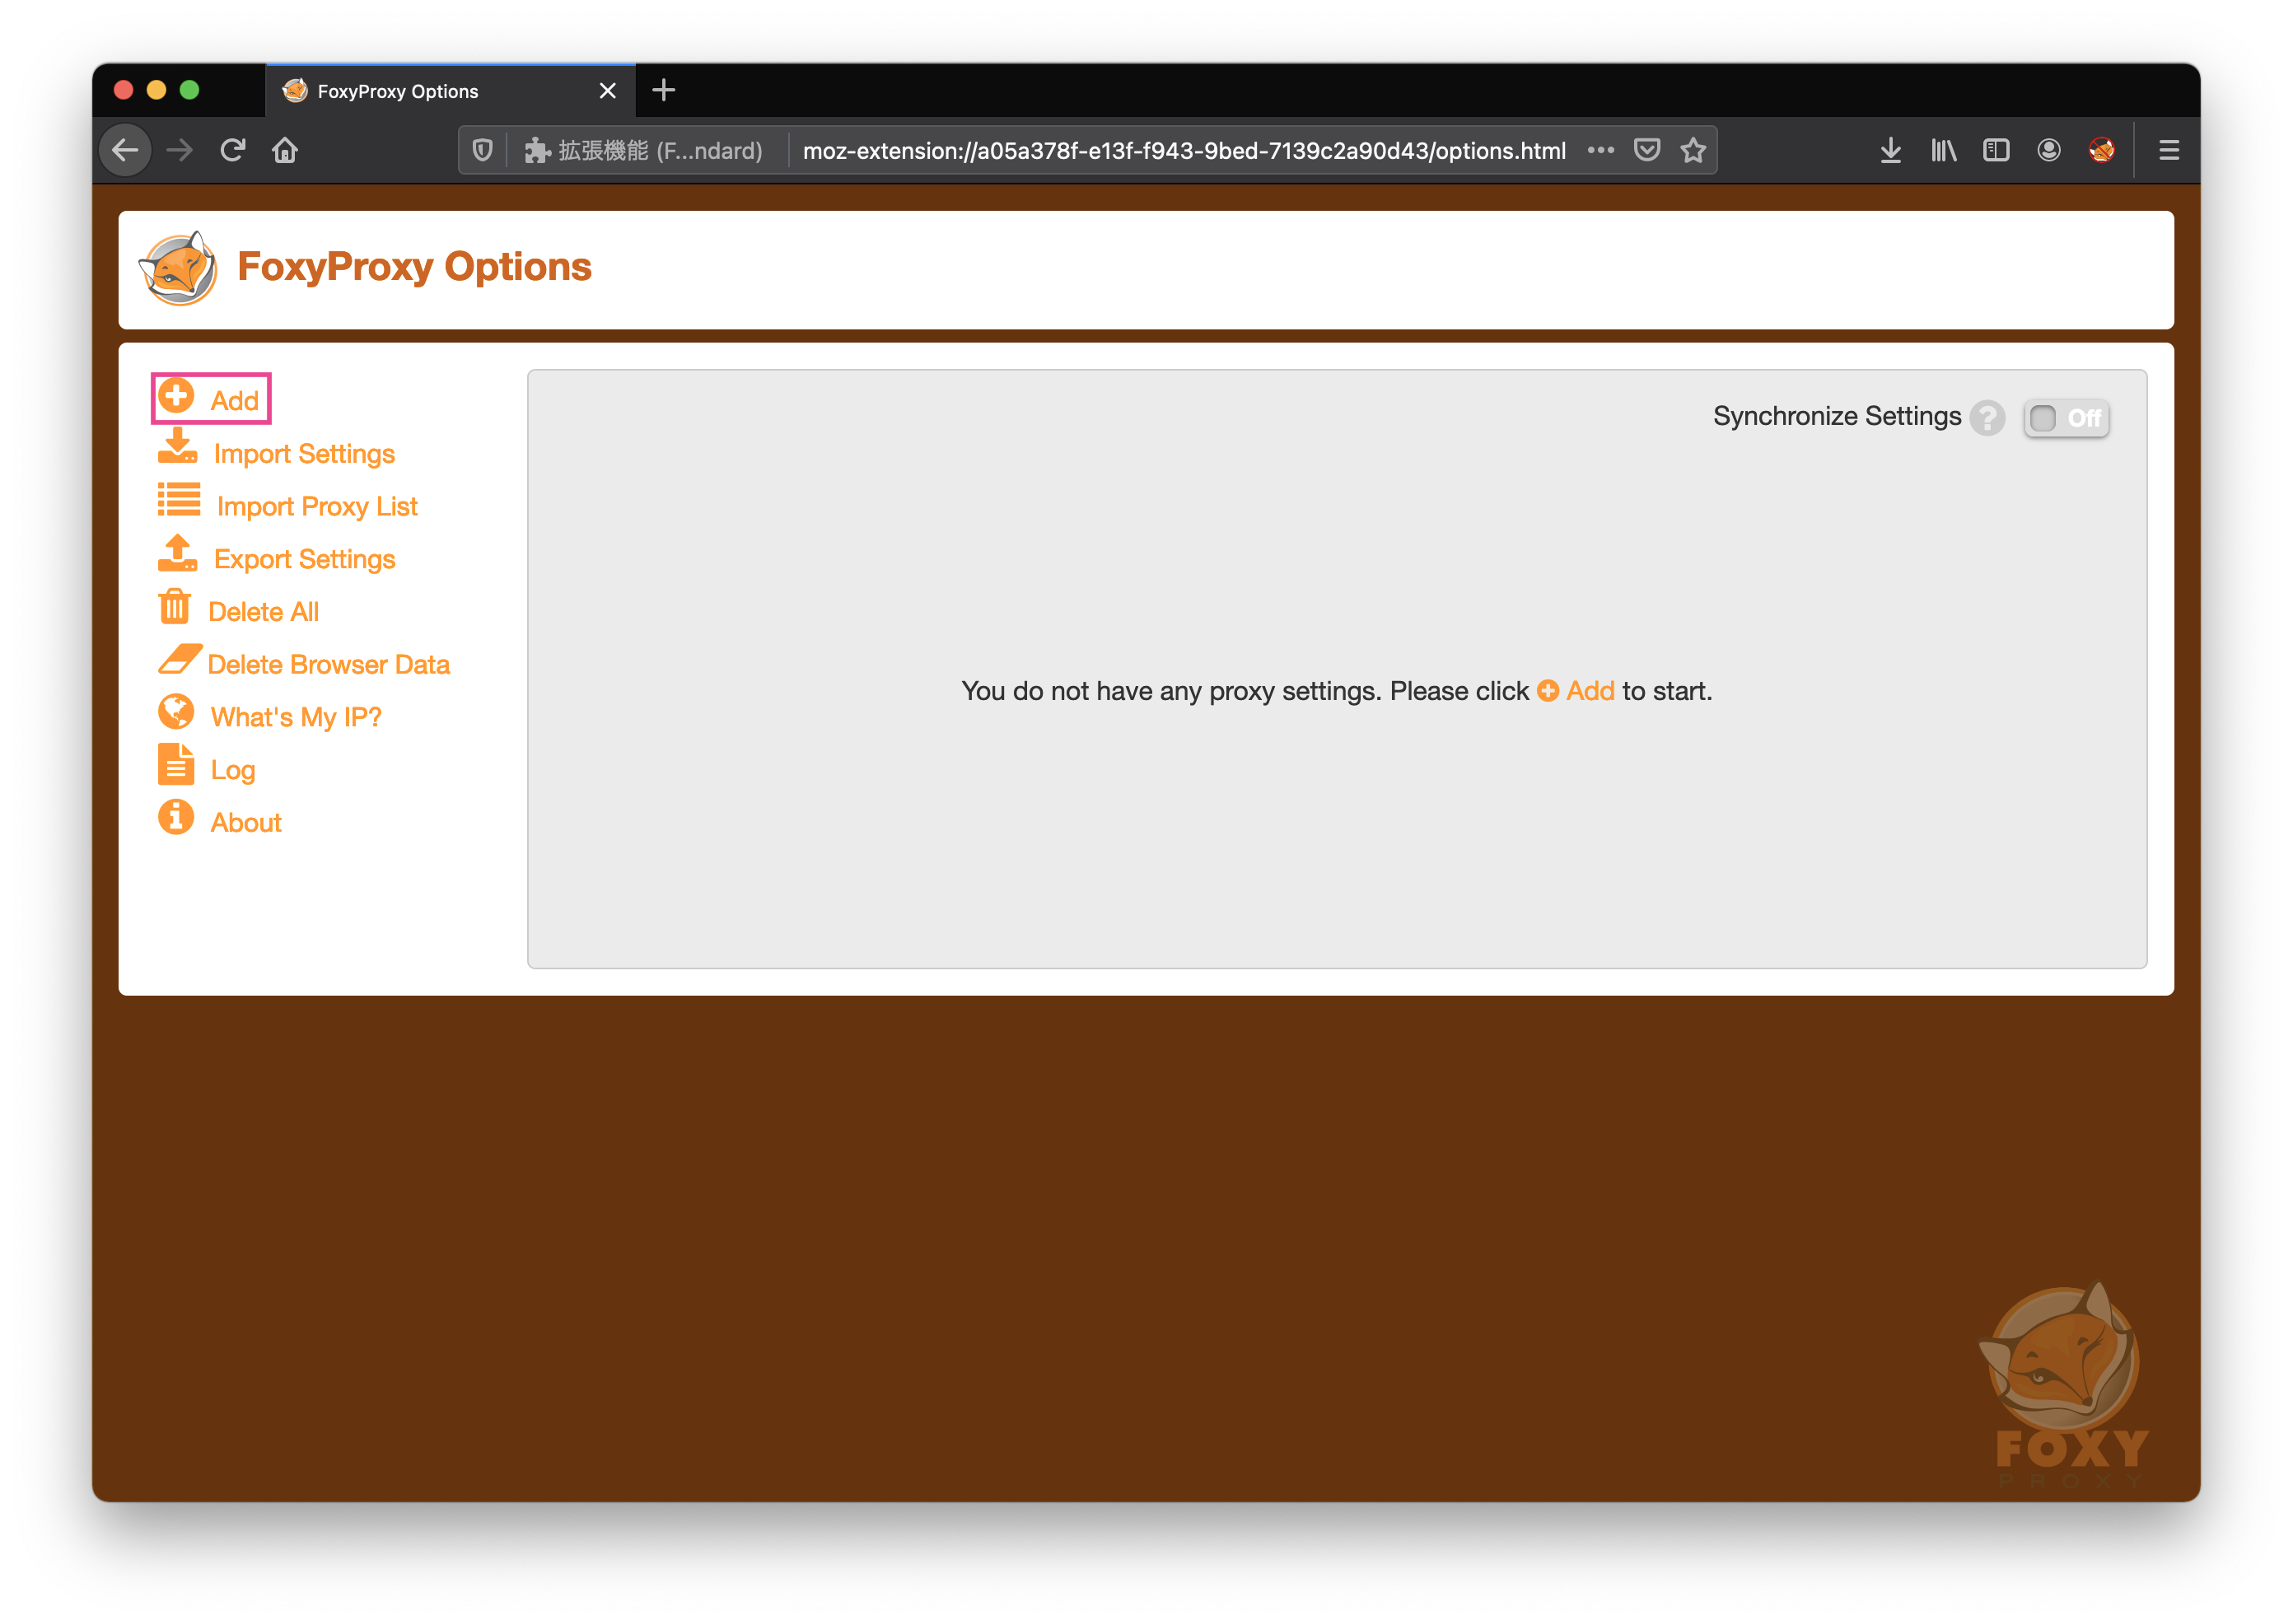Click the Delete Browser Data link
Image resolution: width=2293 pixels, height=1624 pixels.
[x=329, y=665]
